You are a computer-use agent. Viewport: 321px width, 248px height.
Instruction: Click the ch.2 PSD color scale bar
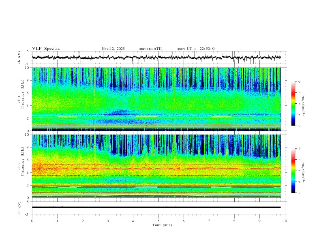click(x=293, y=171)
